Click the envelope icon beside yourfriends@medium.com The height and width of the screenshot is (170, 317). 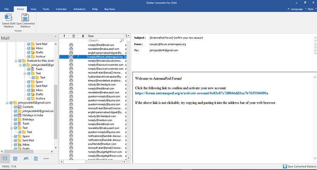[x=71, y=144]
